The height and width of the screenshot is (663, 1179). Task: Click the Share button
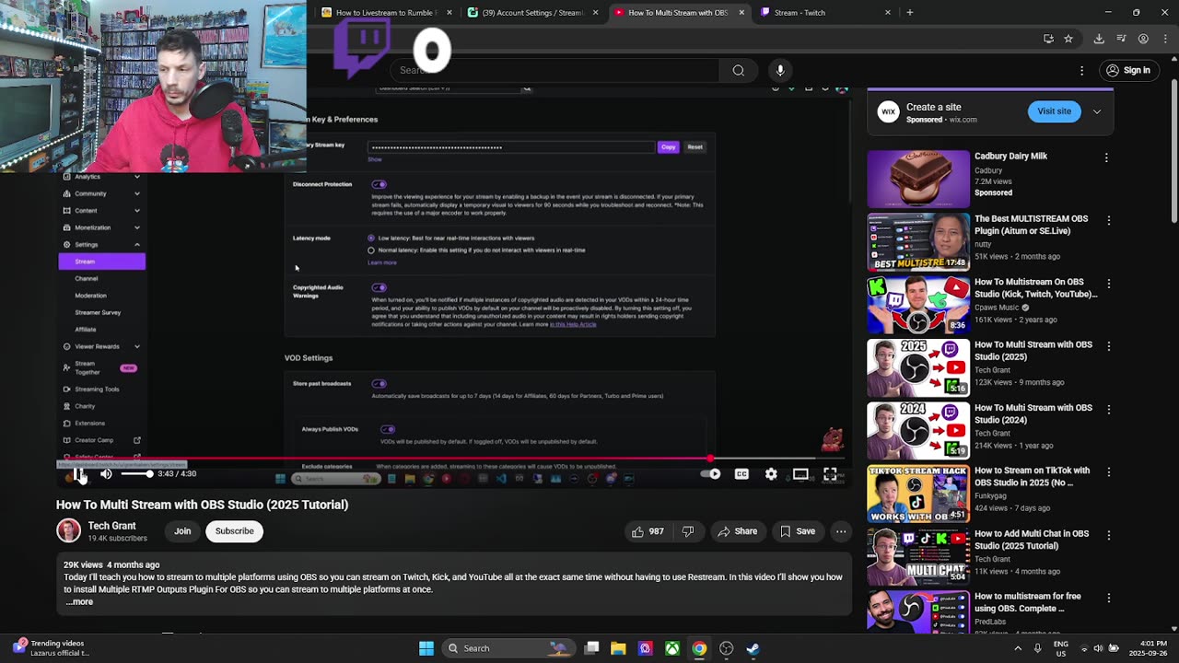click(x=737, y=531)
